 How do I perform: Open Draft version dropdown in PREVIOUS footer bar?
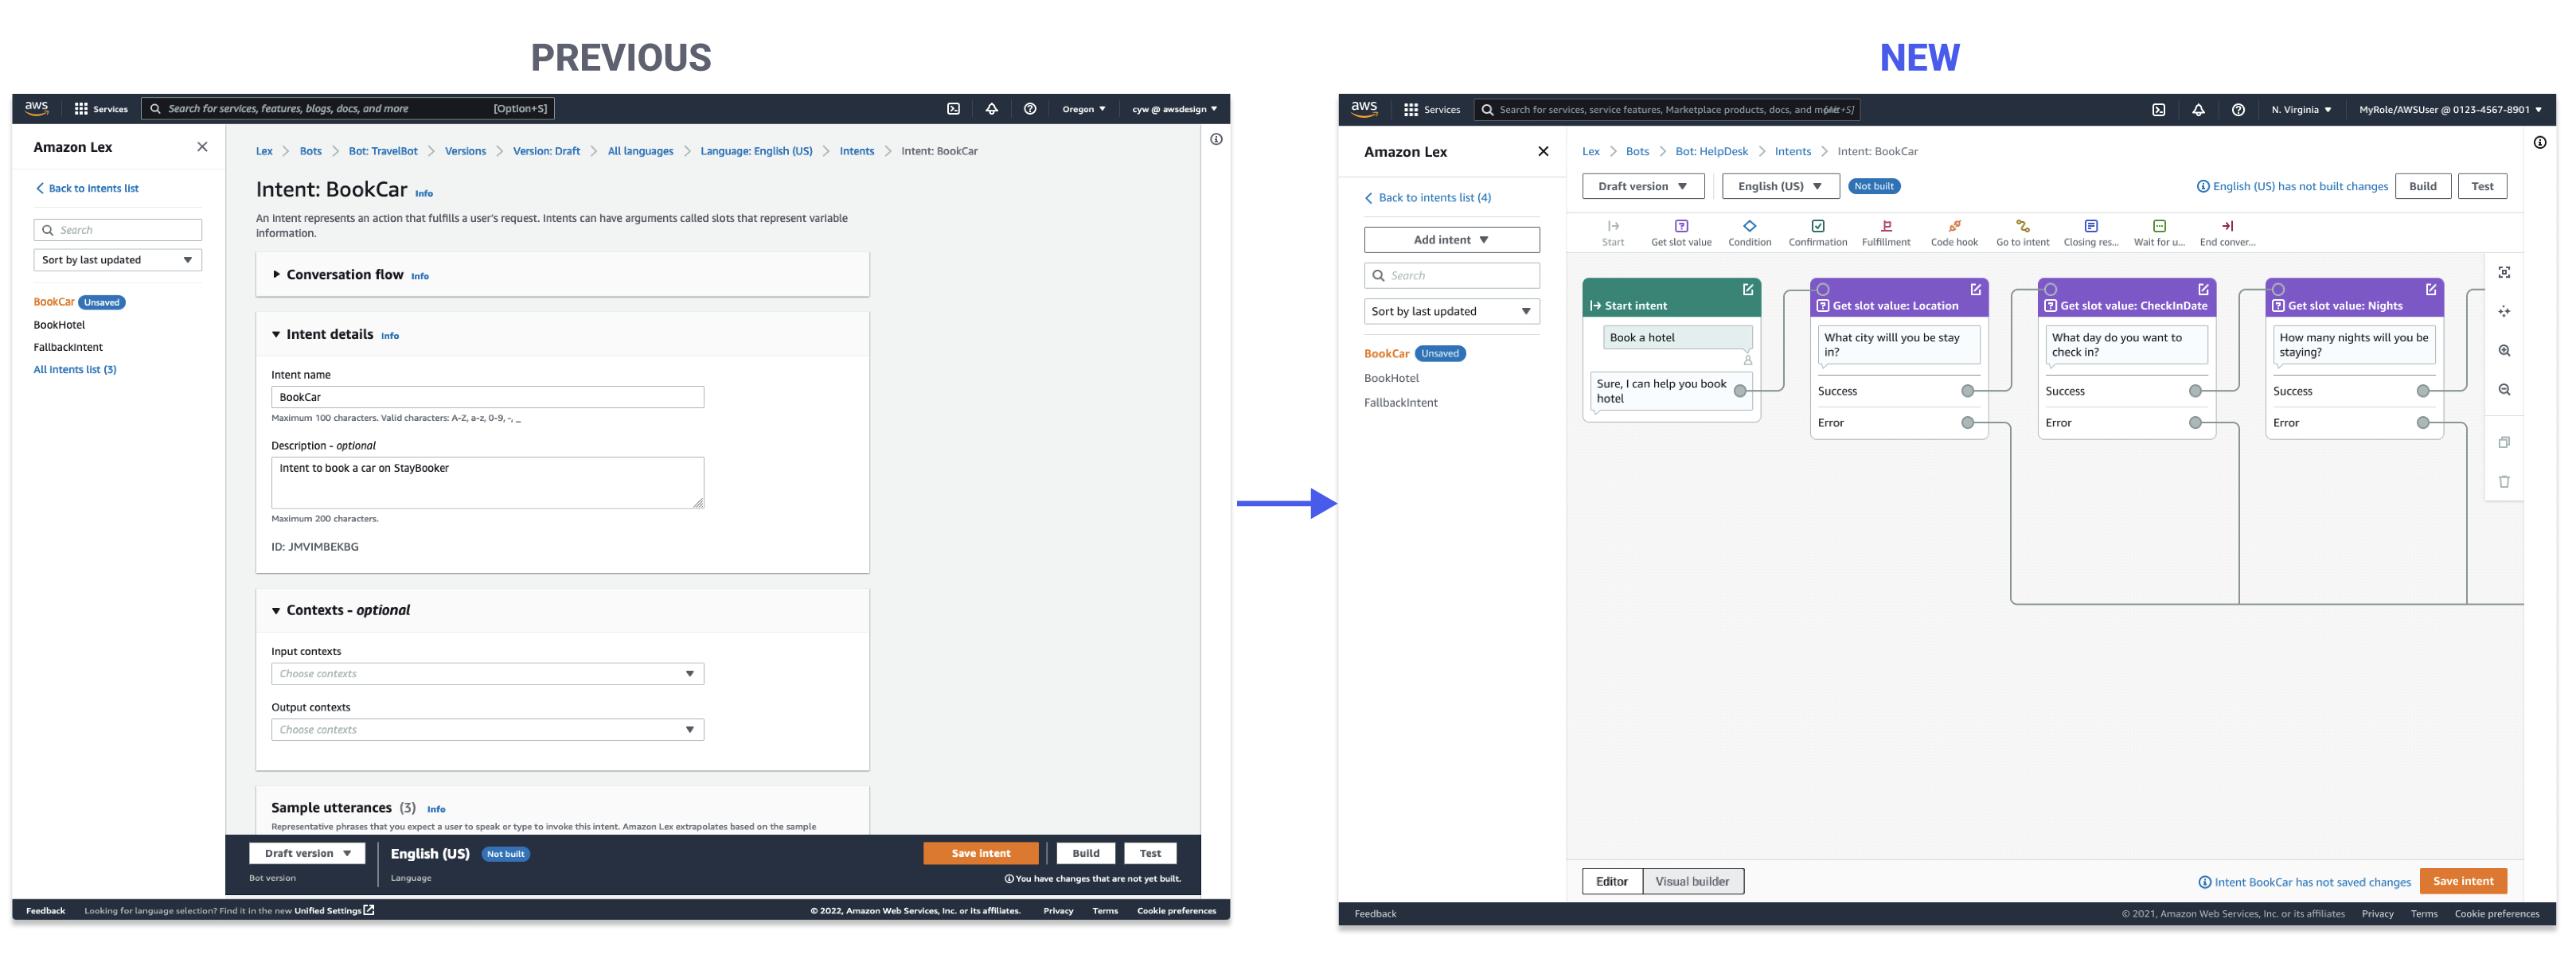[307, 853]
